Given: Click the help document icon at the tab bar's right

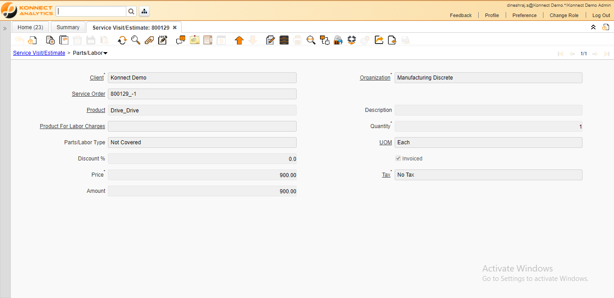Looking at the screenshot, I should click(x=605, y=27).
